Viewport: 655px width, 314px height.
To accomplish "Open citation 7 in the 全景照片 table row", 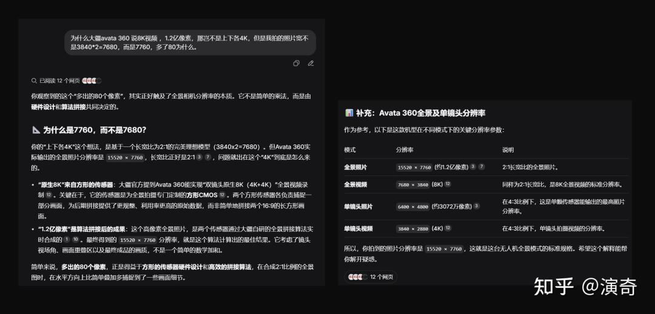I will pos(482,167).
